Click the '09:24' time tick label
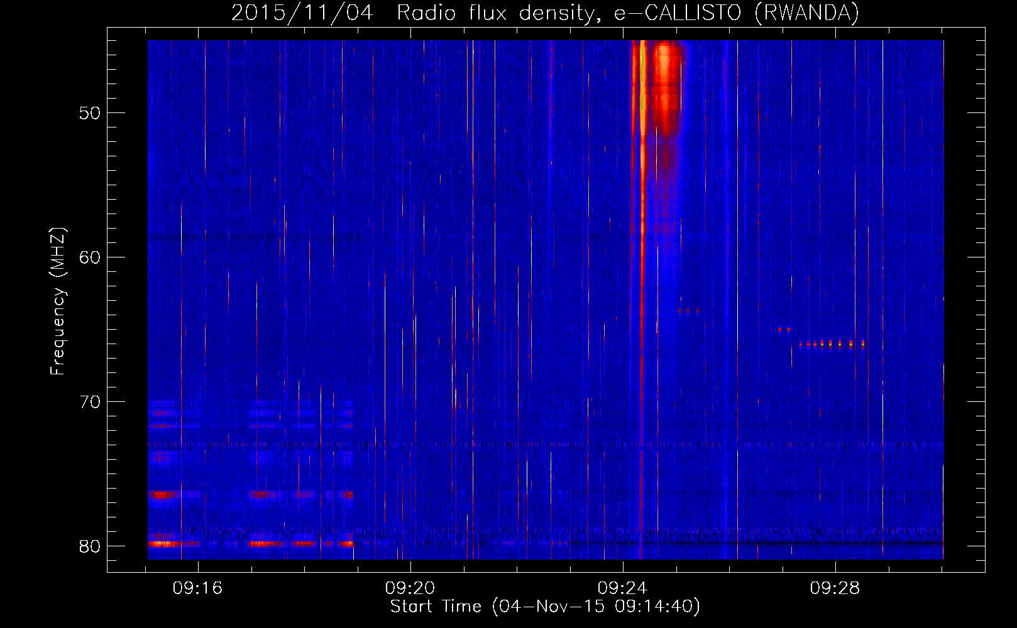Image resolution: width=1017 pixels, height=628 pixels. coord(623,588)
